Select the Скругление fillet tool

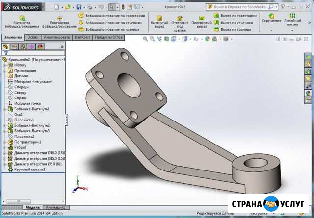click(271, 18)
